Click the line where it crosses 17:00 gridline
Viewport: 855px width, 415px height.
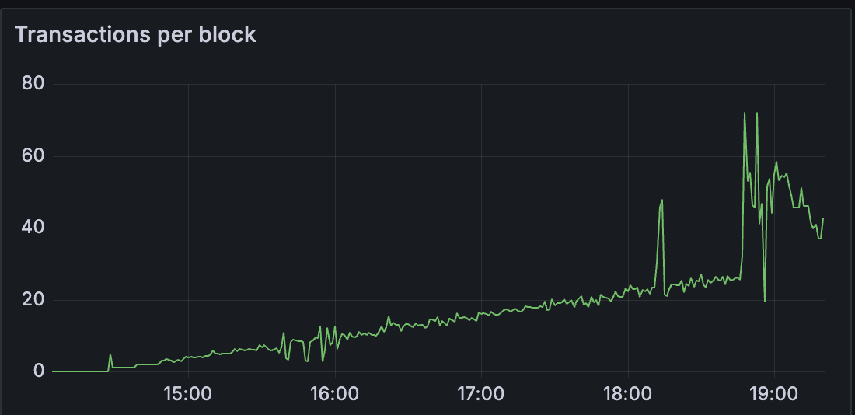481,313
